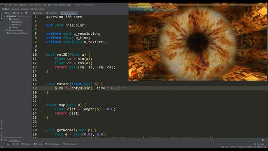Open the Tools menu
Viewport: 268px width, 151px height.
tap(50, 5)
